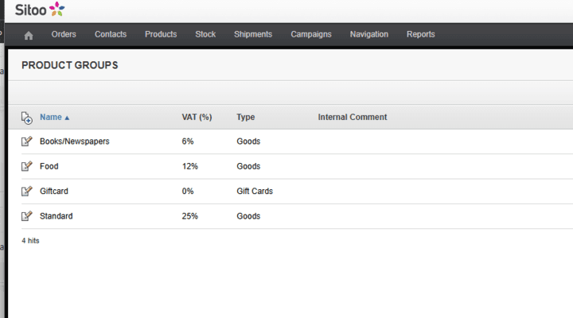Open the Campaigns menu
Image resolution: width=573 pixels, height=318 pixels.
[x=311, y=35]
